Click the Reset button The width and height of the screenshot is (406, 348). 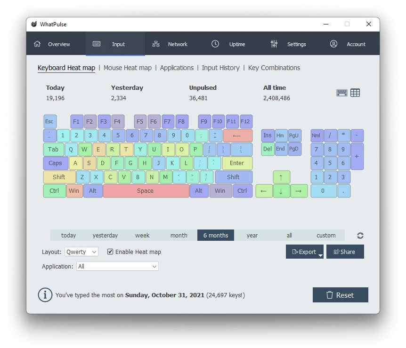[341, 295]
